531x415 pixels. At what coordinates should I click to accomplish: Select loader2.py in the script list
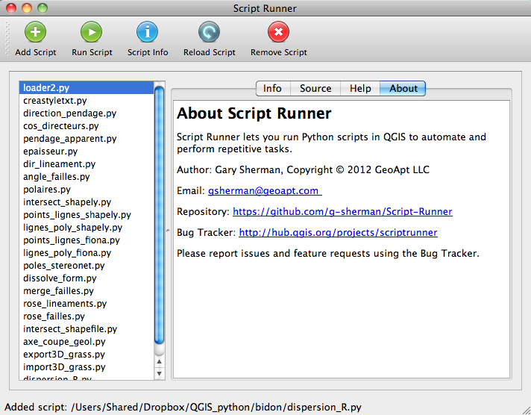click(x=46, y=88)
